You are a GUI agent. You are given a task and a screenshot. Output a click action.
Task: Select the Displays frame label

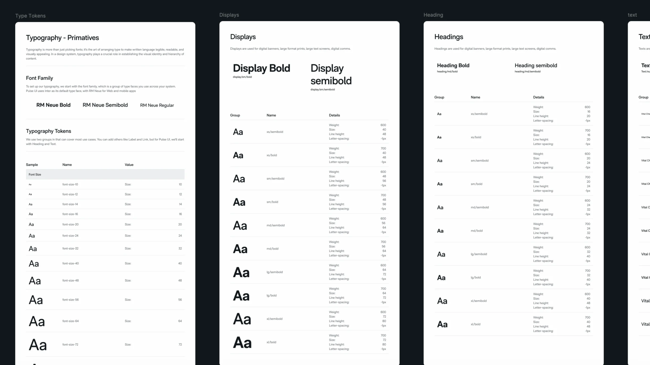coord(229,15)
